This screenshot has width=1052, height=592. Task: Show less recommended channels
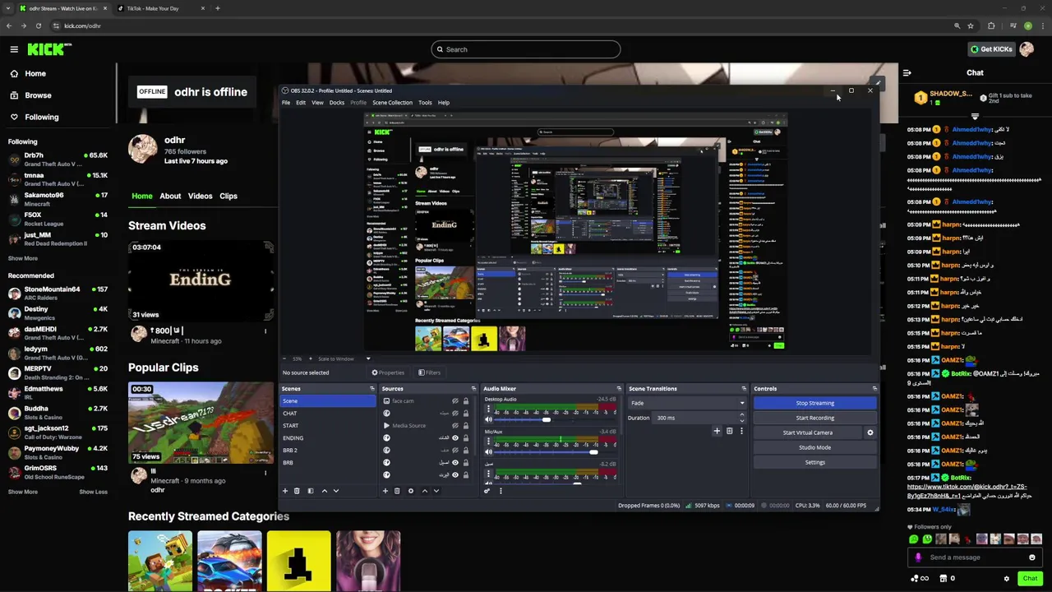pyautogui.click(x=93, y=492)
